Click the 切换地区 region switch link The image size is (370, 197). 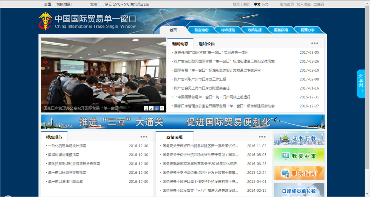point(63,4)
